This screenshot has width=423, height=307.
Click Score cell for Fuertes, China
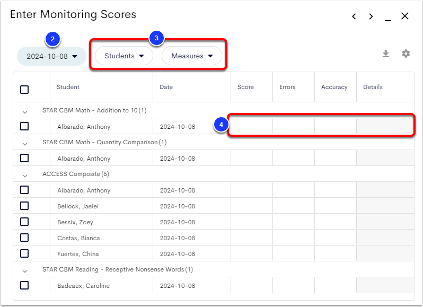pos(252,253)
